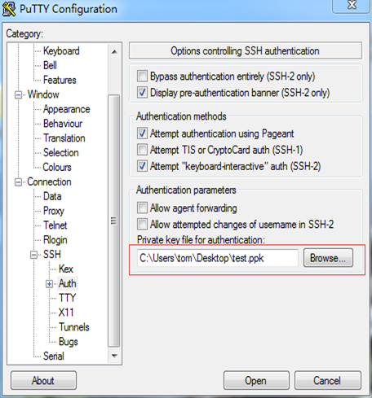Enable Attempt TIS or CryptoCard auth
The image size is (372, 398).
(142, 150)
